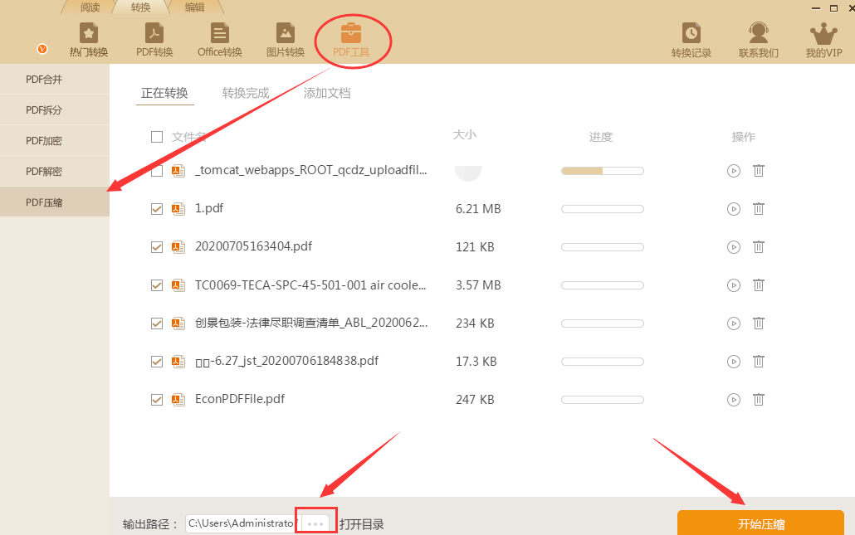Start conversion for 创景包装 file
855x535 pixels.
pos(734,323)
